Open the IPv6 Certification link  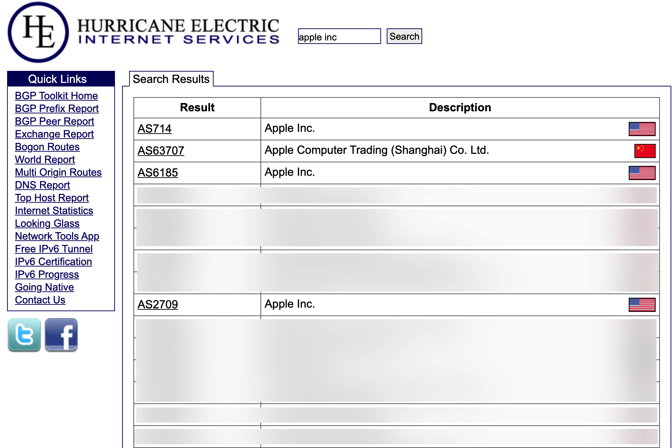[x=53, y=262]
